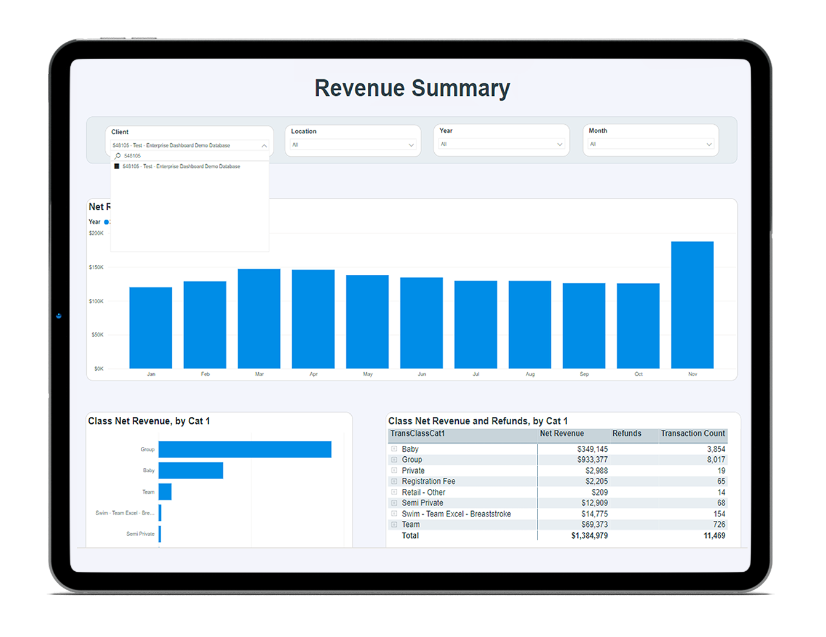This screenshot has width=826, height=637.
Task: Select the Baby bar in Cat 1 chart
Action: 191,470
